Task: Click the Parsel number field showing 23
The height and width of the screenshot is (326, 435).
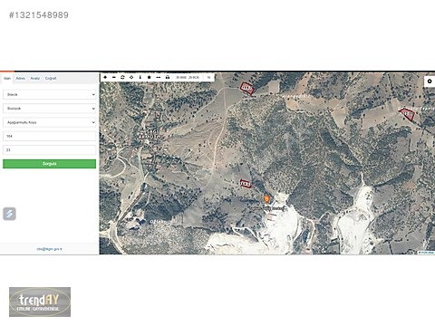Action: (50, 149)
